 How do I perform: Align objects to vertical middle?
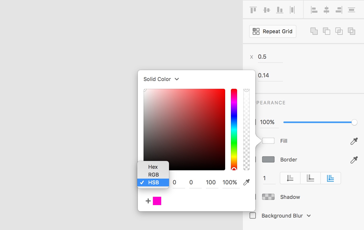(x=267, y=10)
